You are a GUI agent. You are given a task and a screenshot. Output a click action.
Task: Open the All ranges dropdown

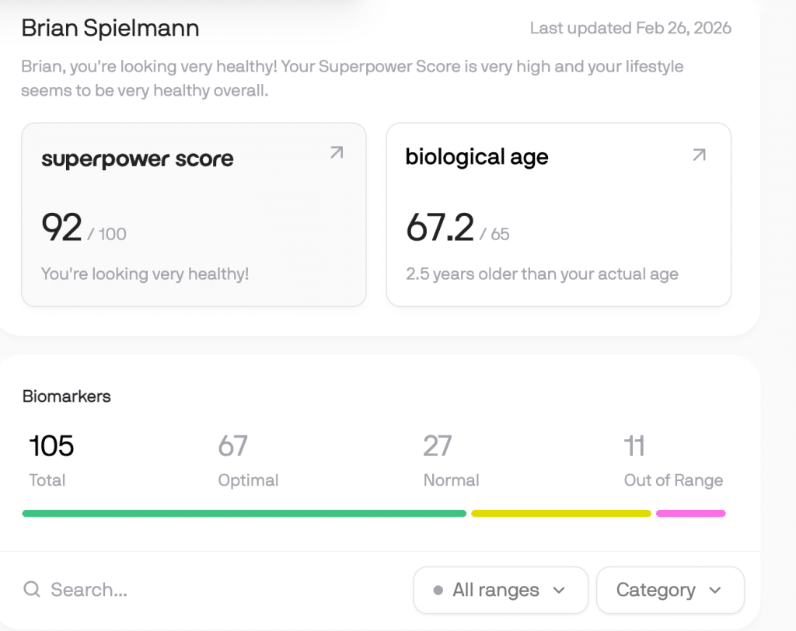(x=500, y=590)
